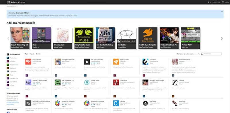The width and height of the screenshot is (230, 113).
Task: Filter by the Muse sidebar icon
Action: 8,75
